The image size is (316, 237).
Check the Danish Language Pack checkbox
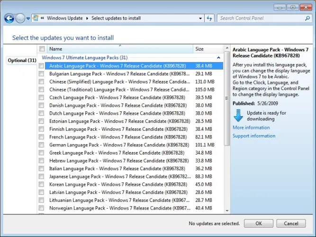tap(41, 105)
